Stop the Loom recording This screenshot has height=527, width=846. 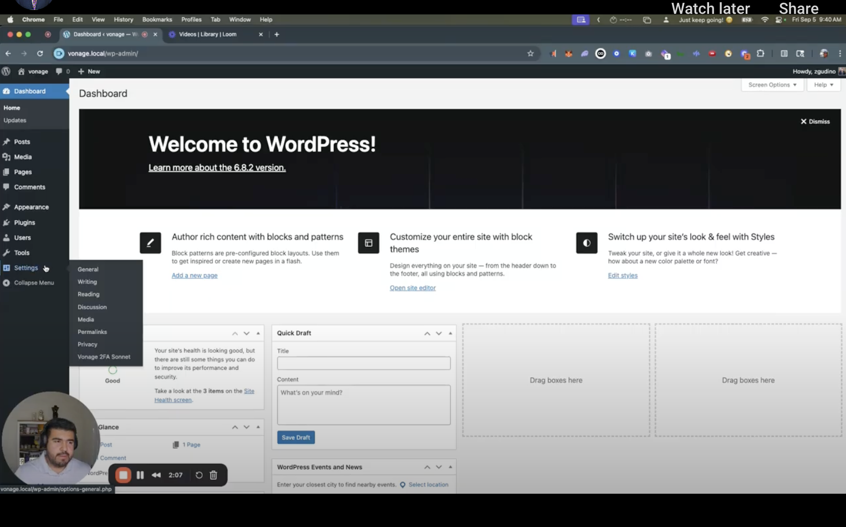click(123, 475)
